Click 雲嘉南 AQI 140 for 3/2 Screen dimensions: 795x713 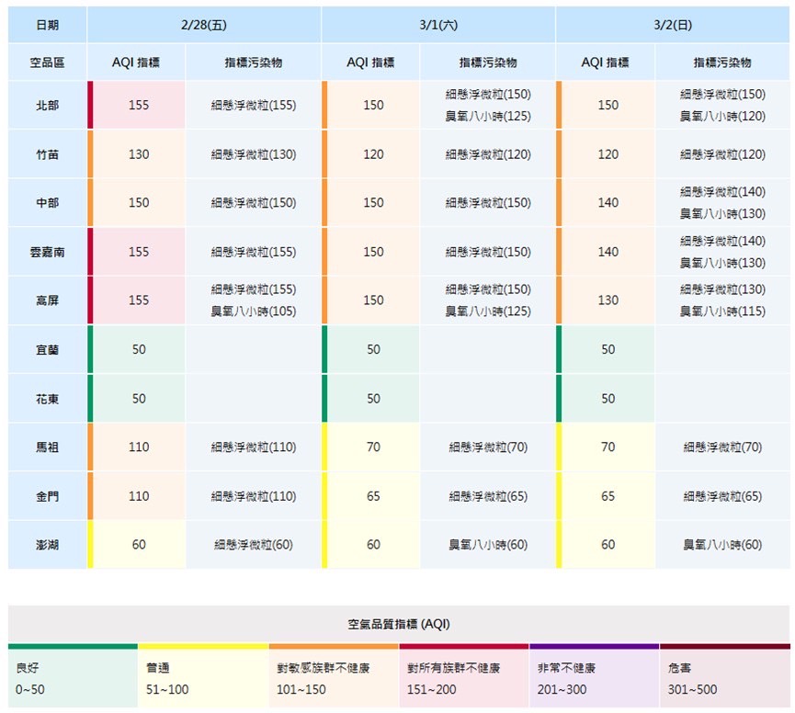(608, 252)
